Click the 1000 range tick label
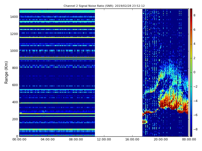Viewport: 202px width, 151px height. [x=14, y=51]
